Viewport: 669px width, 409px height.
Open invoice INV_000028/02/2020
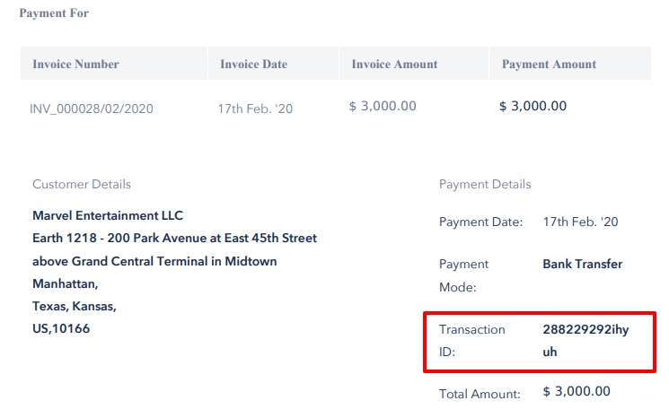(x=92, y=109)
